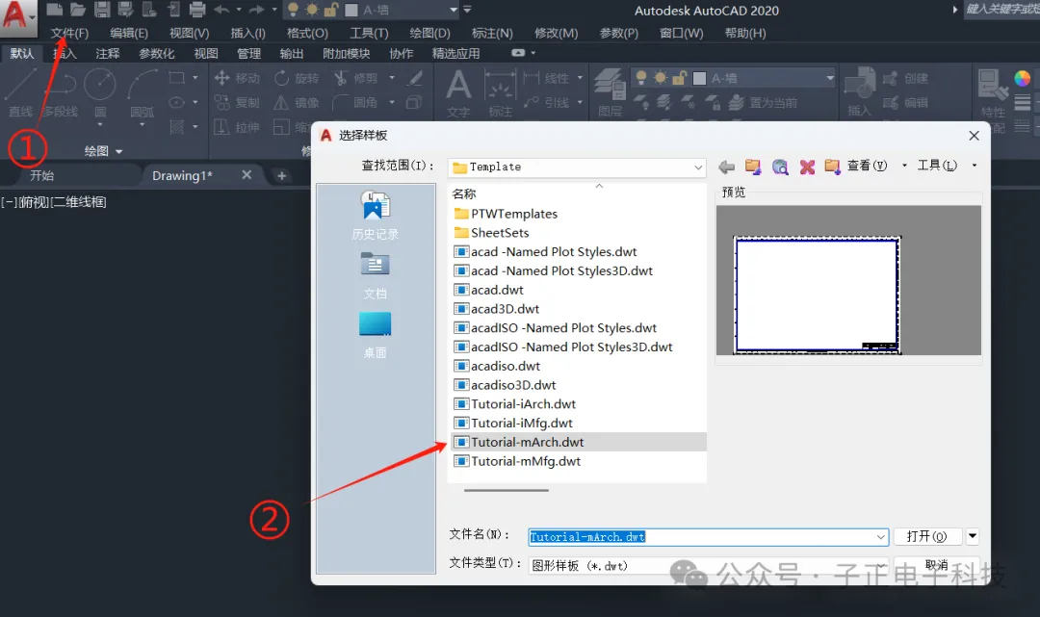Viewport: 1040px width, 617px height.
Task: Open the PTWTemplates folder
Action: (507, 214)
